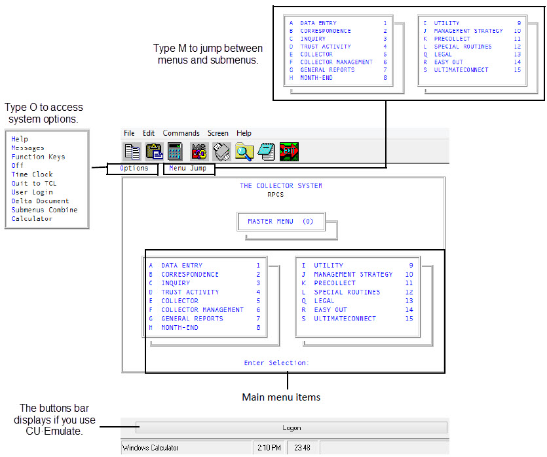Click the notepad toolbar icon

click(x=266, y=151)
